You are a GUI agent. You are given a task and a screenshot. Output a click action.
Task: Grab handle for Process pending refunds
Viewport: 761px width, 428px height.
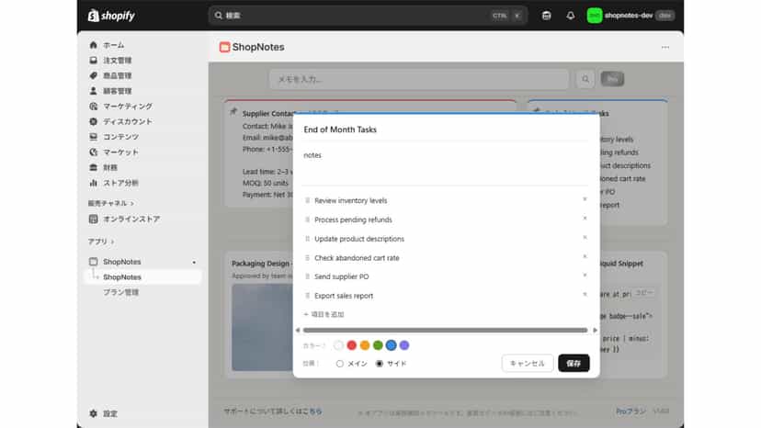307,220
